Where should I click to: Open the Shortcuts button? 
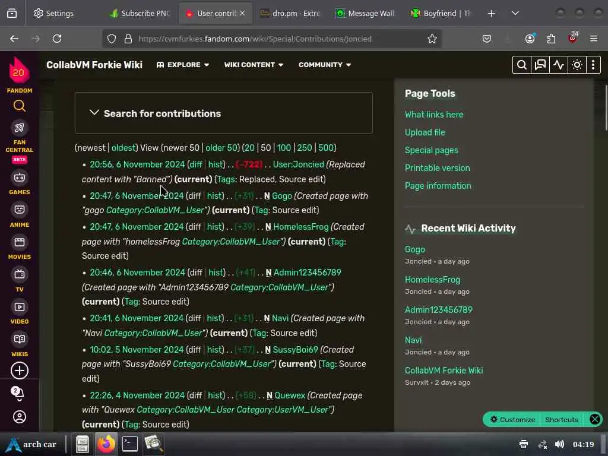click(x=561, y=419)
